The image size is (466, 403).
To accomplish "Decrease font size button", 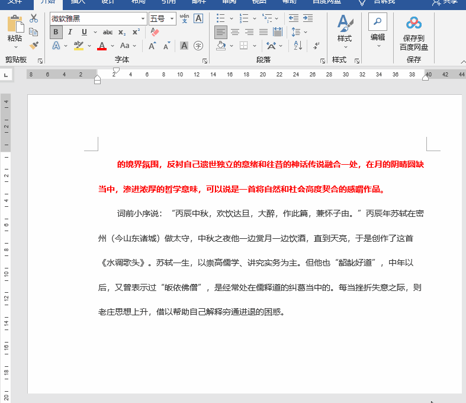I will point(167,46).
